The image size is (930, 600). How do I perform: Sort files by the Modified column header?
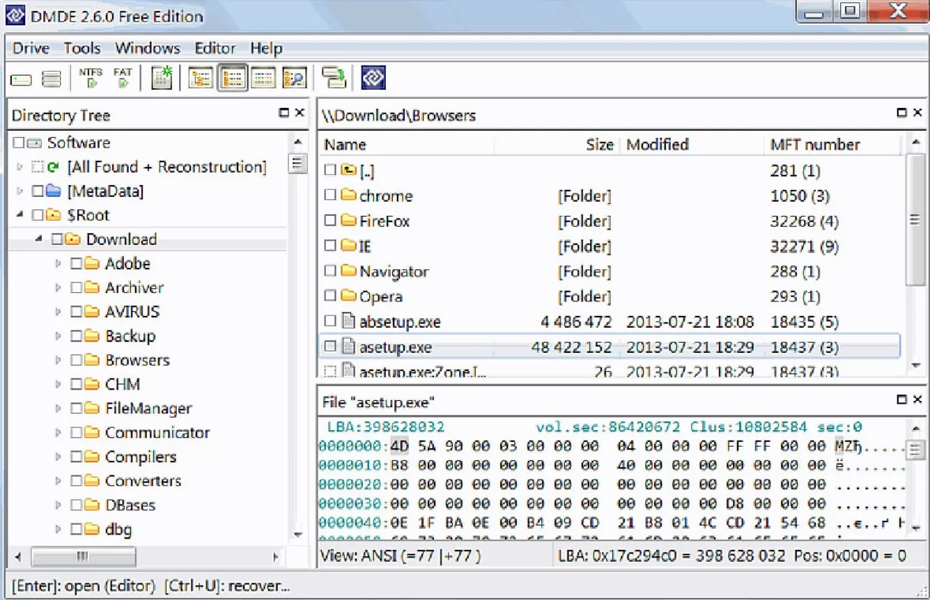pyautogui.click(x=657, y=145)
